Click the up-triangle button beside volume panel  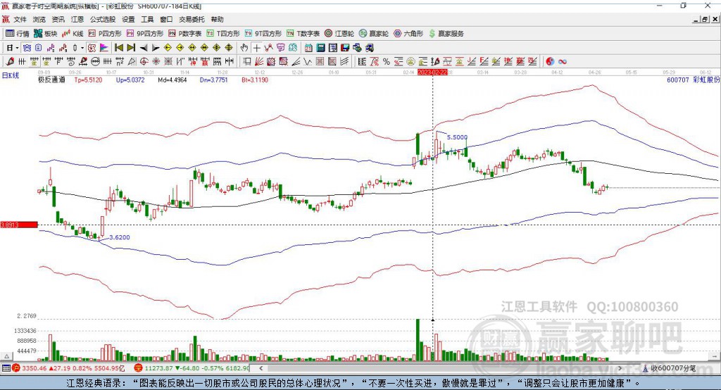[6, 356]
